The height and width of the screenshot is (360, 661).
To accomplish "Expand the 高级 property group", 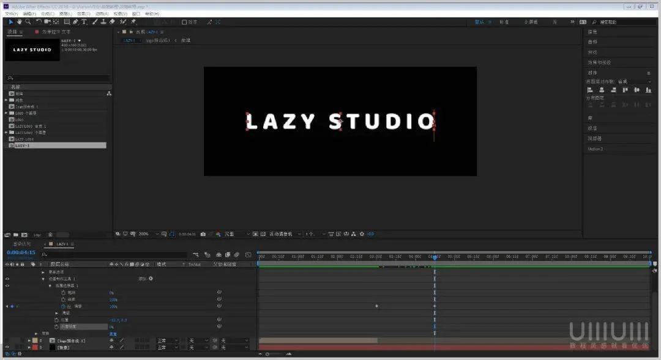I will click(57, 314).
